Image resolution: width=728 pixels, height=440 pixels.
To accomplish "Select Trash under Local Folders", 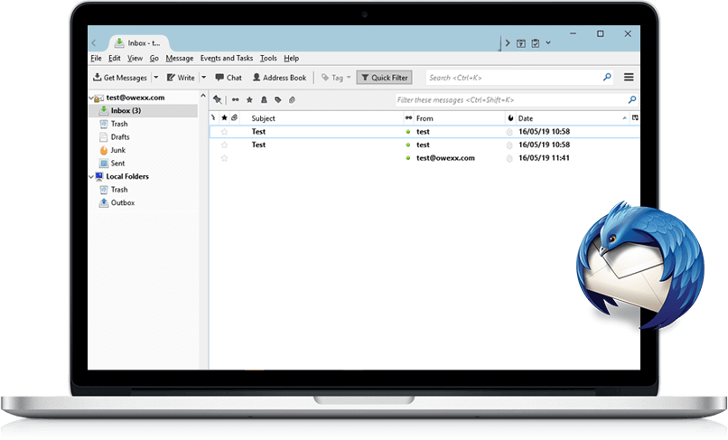I will click(119, 190).
